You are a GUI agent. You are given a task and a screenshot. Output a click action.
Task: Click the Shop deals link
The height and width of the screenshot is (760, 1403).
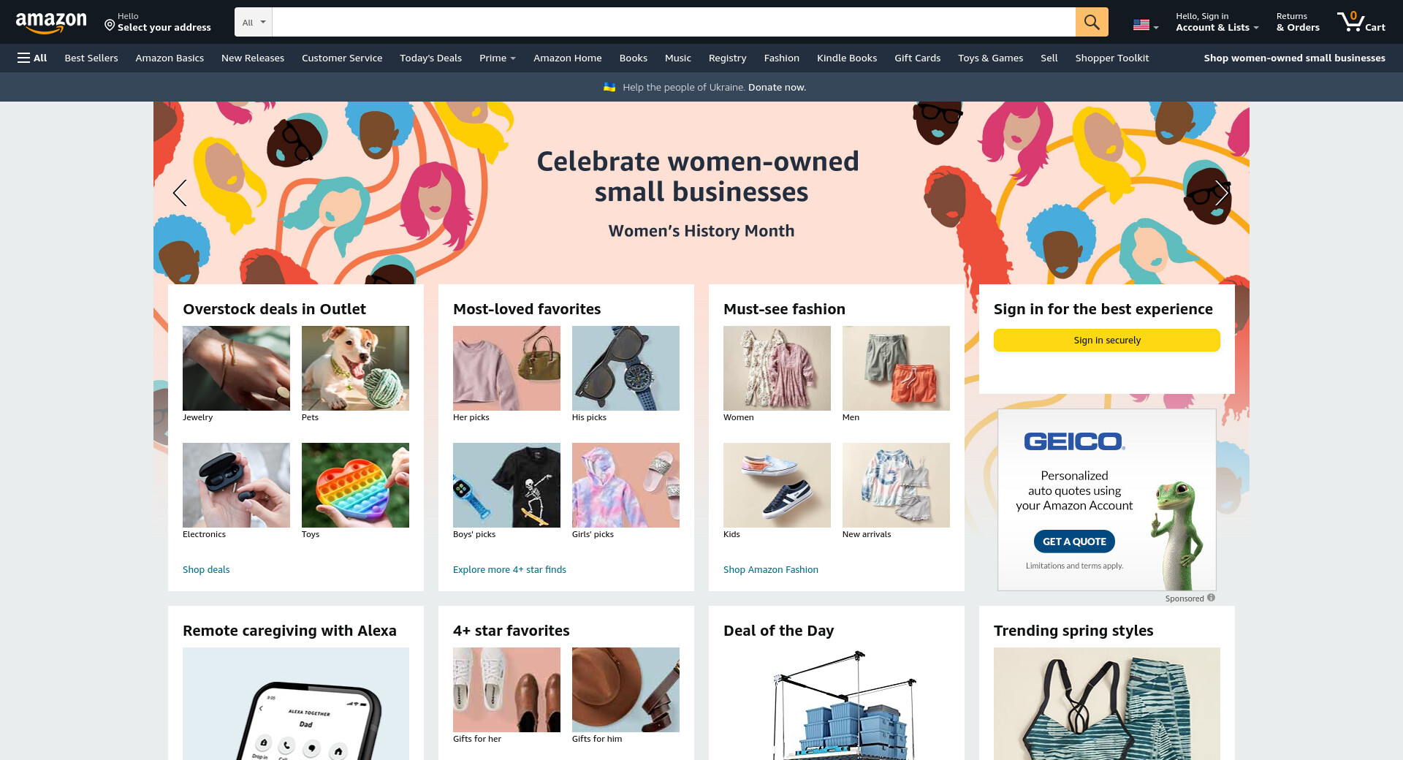pyautogui.click(x=206, y=569)
